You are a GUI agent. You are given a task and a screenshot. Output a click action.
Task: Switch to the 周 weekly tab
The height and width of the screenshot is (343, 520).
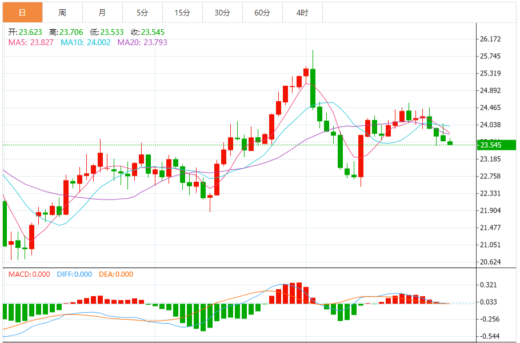pyautogui.click(x=62, y=13)
